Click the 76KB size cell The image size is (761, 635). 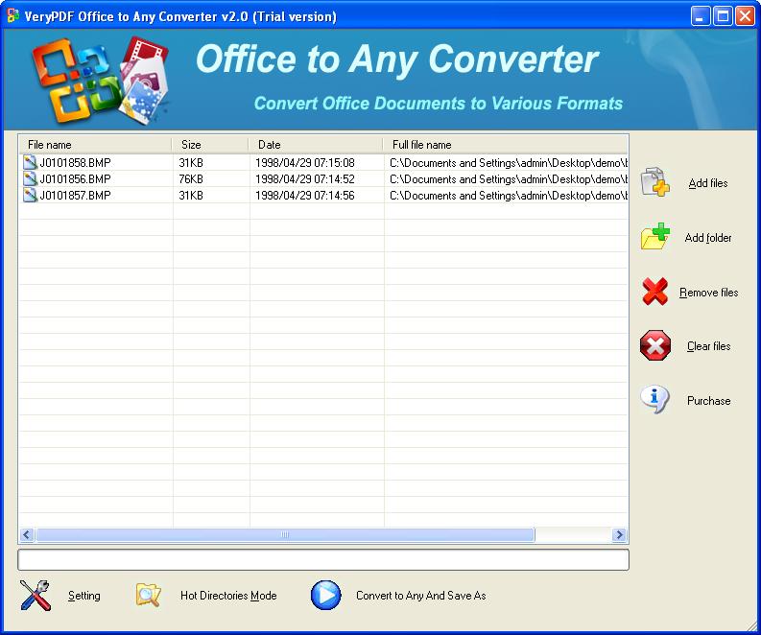coord(191,179)
